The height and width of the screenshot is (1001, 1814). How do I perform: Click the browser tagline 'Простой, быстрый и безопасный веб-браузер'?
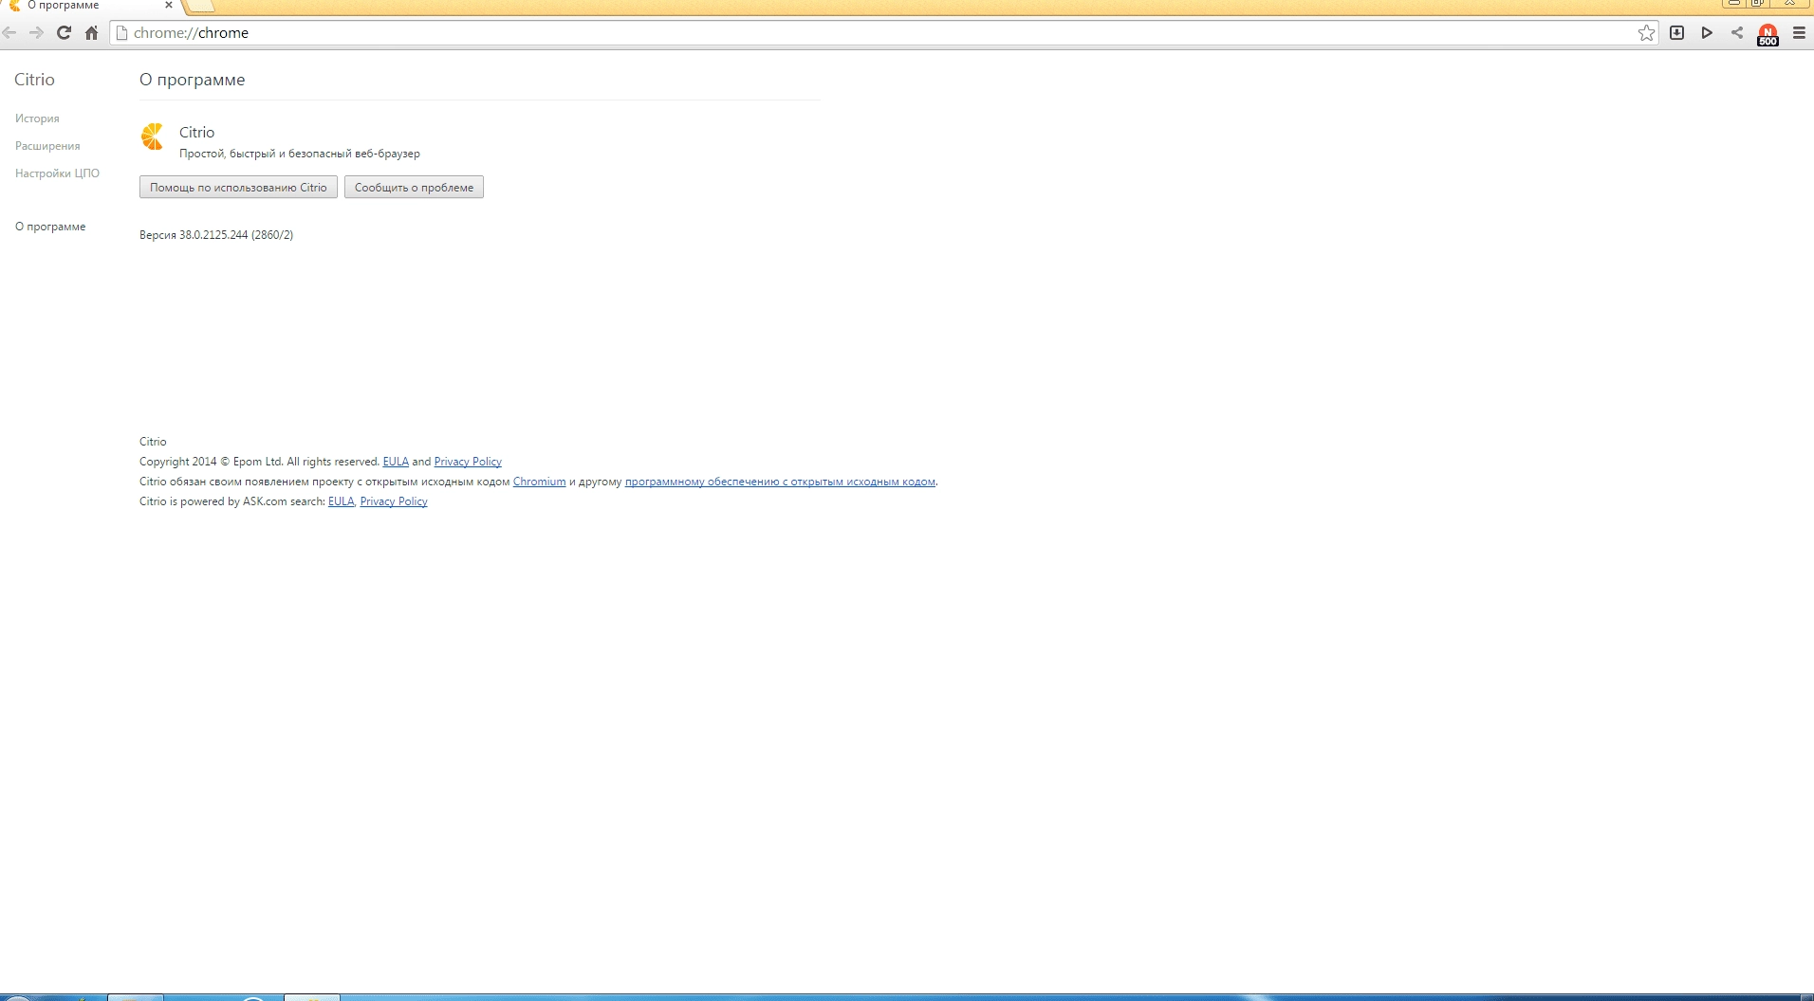300,154
